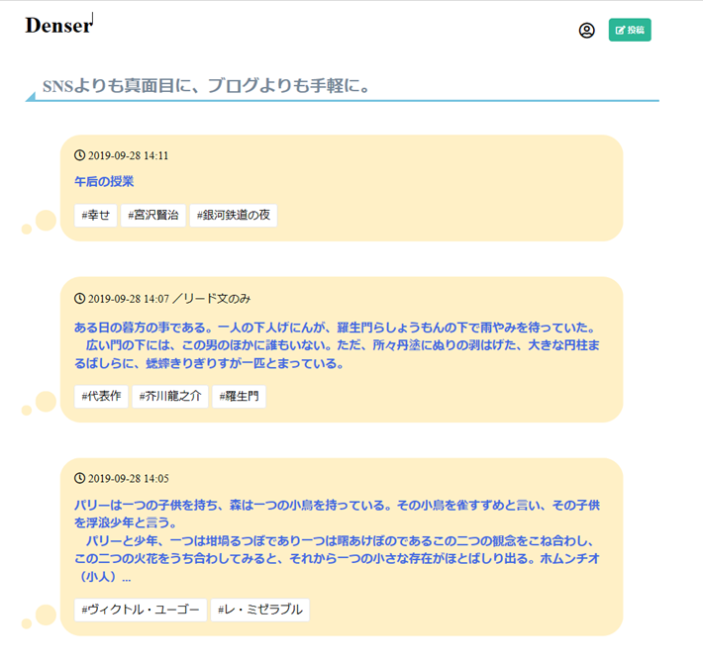Image resolution: width=703 pixels, height=661 pixels.
Task: Select the #代表作 tag
Action: click(x=101, y=397)
